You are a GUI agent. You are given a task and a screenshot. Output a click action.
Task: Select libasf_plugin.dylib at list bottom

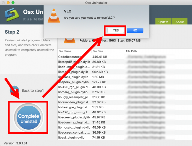pos(71,137)
